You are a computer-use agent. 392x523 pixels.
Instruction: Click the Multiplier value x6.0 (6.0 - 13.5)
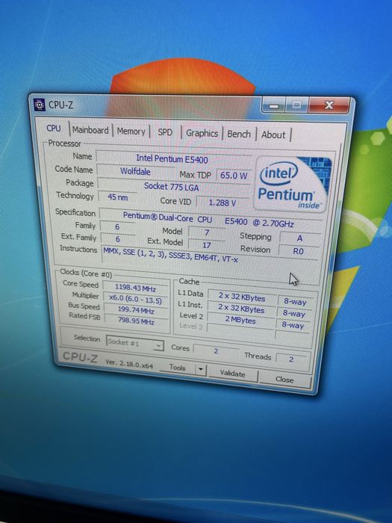(136, 299)
